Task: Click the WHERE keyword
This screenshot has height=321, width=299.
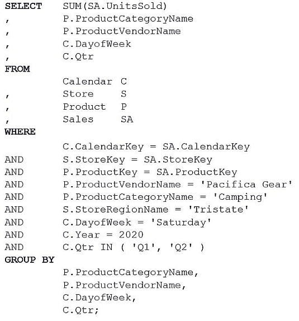Action: tap(20, 132)
